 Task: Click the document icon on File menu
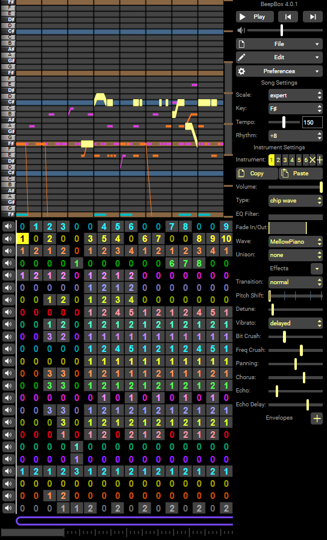click(x=241, y=44)
